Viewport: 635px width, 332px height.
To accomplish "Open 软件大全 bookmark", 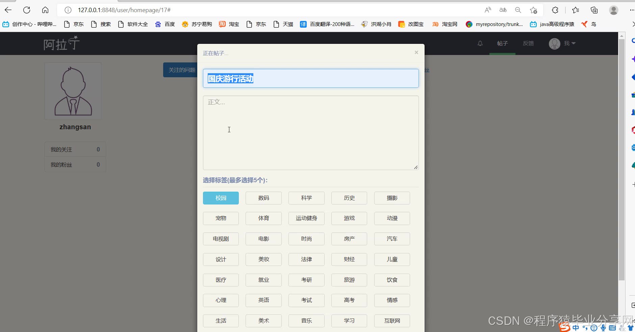I will click(x=133, y=24).
